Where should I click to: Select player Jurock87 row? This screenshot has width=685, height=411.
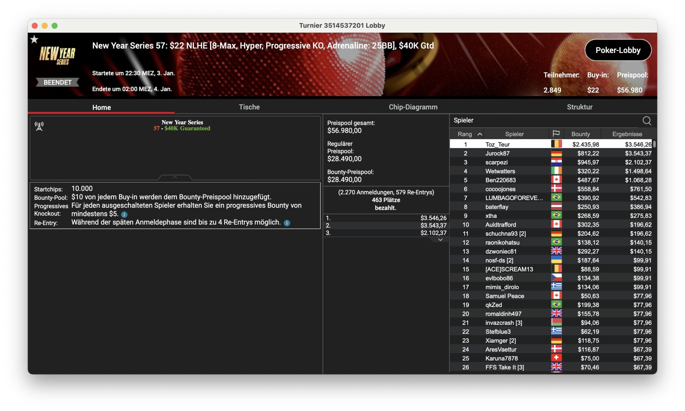[497, 153]
